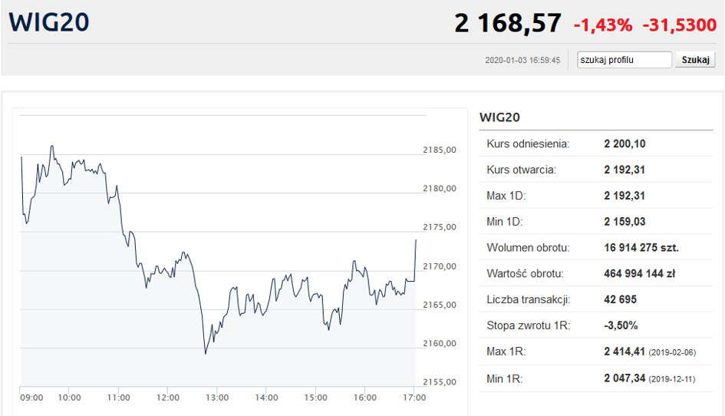Click the 2185,00 chart axis label

point(440,150)
